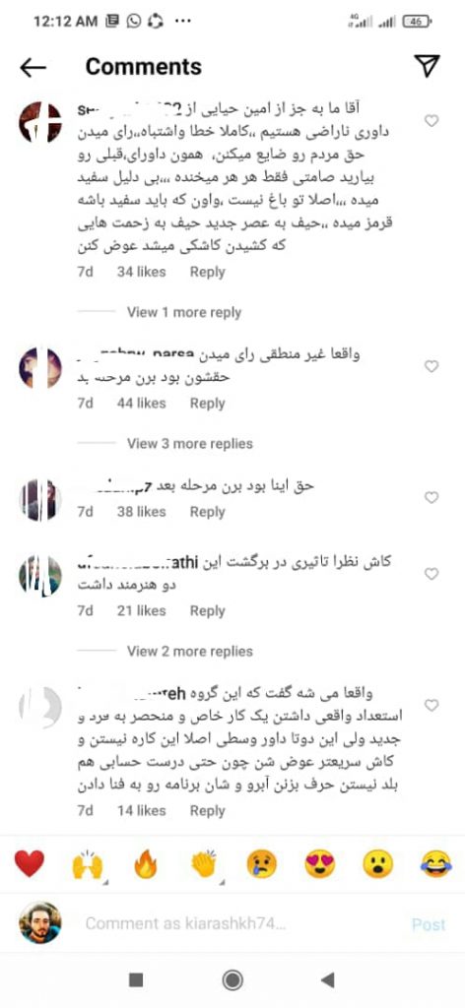465x1008 pixels.
Task: Open direct share paper plane icon
Action: tap(427, 66)
